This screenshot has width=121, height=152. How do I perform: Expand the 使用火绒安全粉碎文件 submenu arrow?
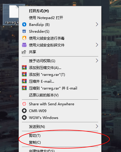97,45
